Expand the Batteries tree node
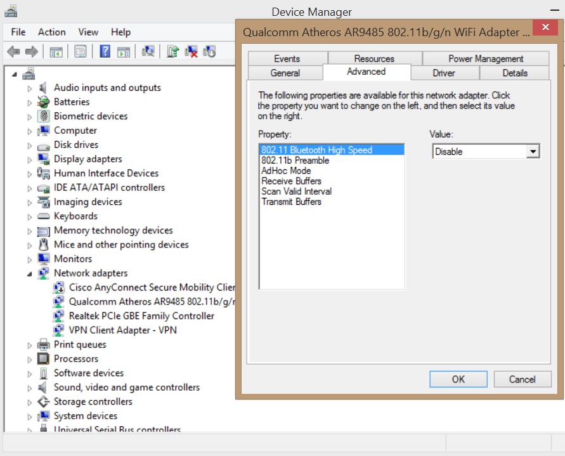565x456 pixels. coord(30,103)
